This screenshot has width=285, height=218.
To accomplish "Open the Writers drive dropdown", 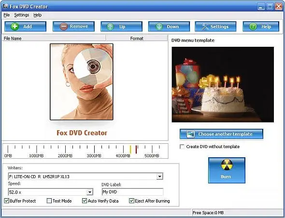I will [159, 176].
